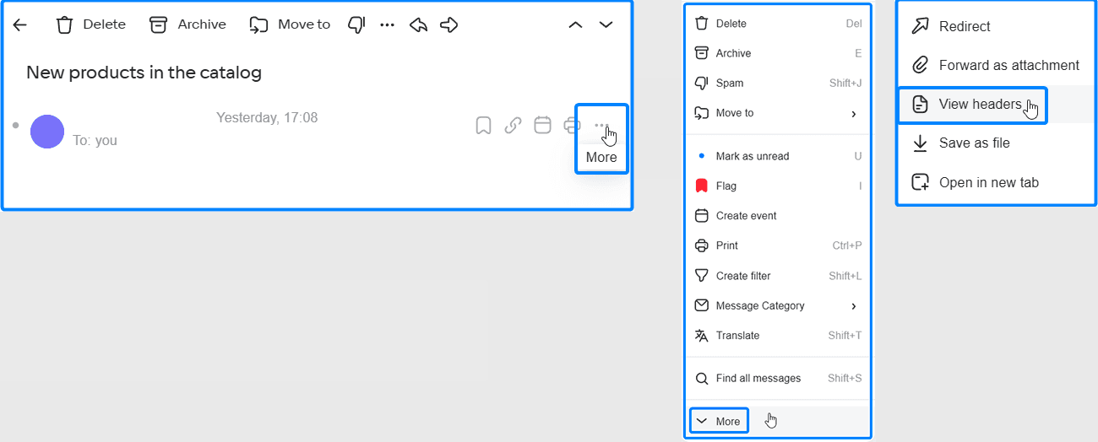Click the Move to folder icon in the toolbar

pyautogui.click(x=258, y=24)
